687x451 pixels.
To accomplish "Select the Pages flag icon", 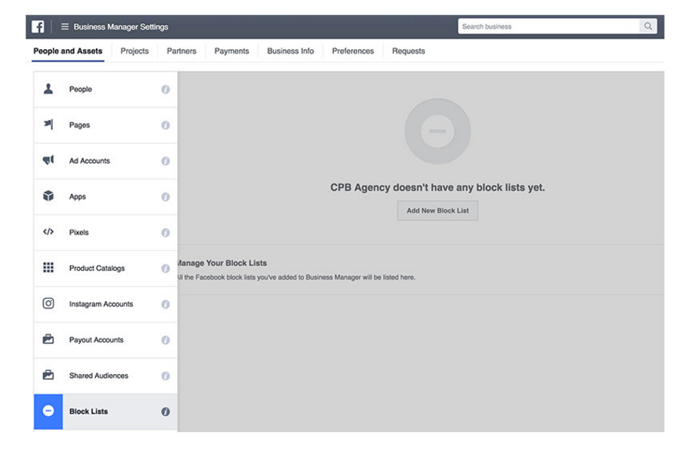I will point(48,124).
